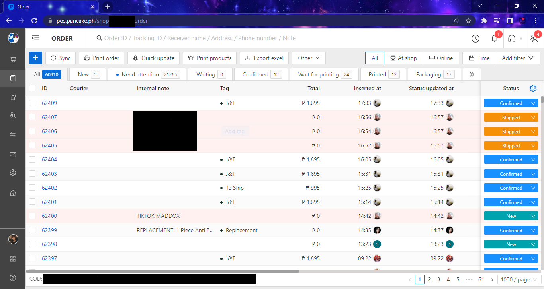Screen dimensions: 544x289
Task: Click the shop logo at sidebar top
Action: point(13,38)
